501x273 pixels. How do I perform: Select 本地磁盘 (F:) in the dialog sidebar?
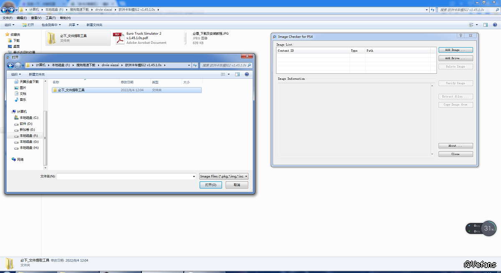coord(26,136)
